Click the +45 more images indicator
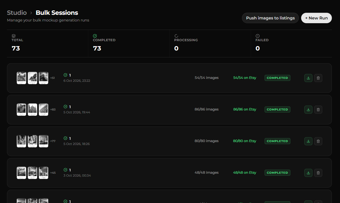This screenshot has width=340, height=203. (x=53, y=173)
